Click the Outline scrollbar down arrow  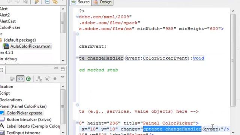point(63,133)
